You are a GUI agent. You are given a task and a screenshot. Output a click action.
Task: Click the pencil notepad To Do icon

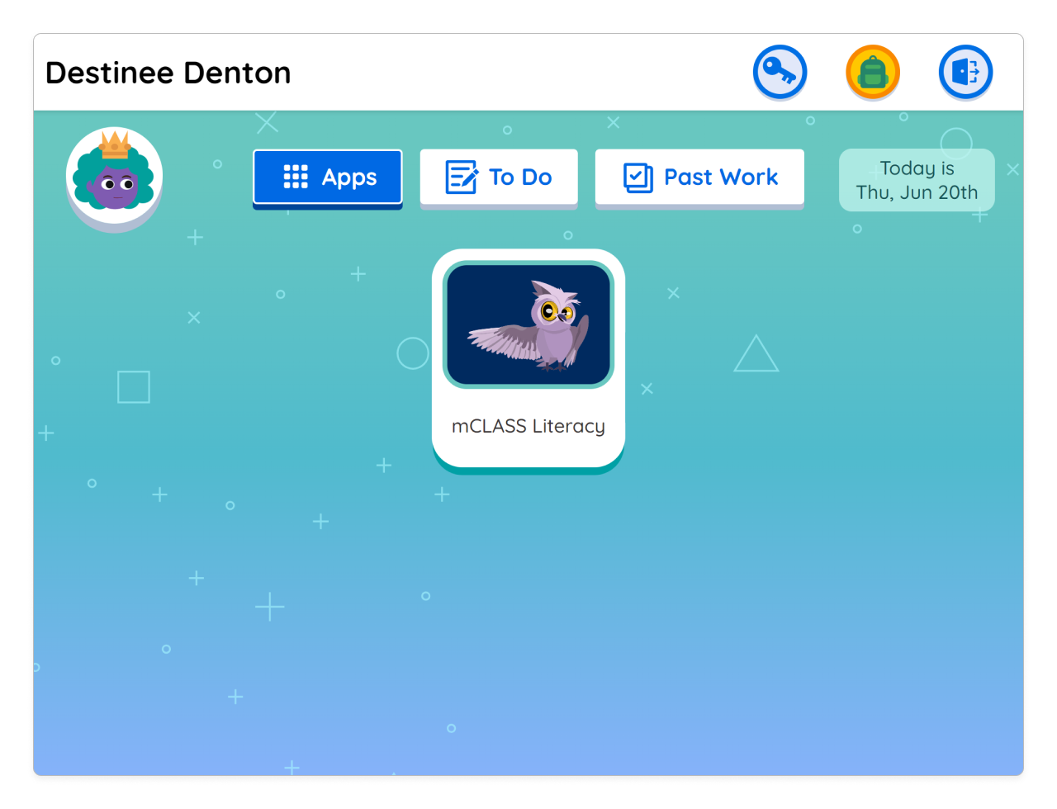[461, 177]
